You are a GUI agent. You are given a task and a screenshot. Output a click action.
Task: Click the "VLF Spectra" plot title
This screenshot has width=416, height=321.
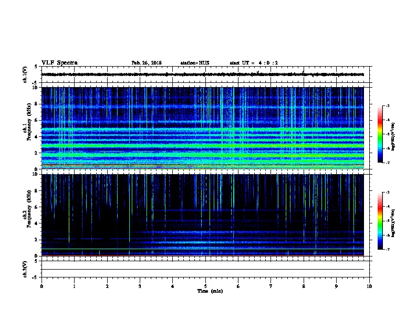pos(59,63)
